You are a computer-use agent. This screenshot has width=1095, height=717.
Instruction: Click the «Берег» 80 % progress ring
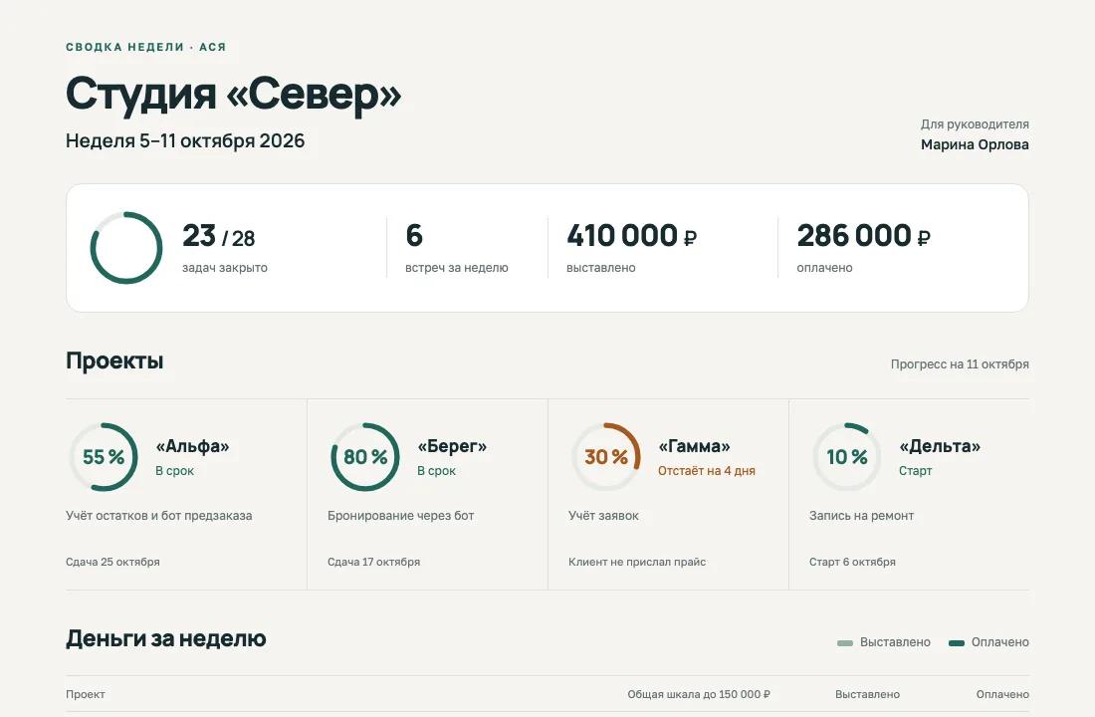365,457
